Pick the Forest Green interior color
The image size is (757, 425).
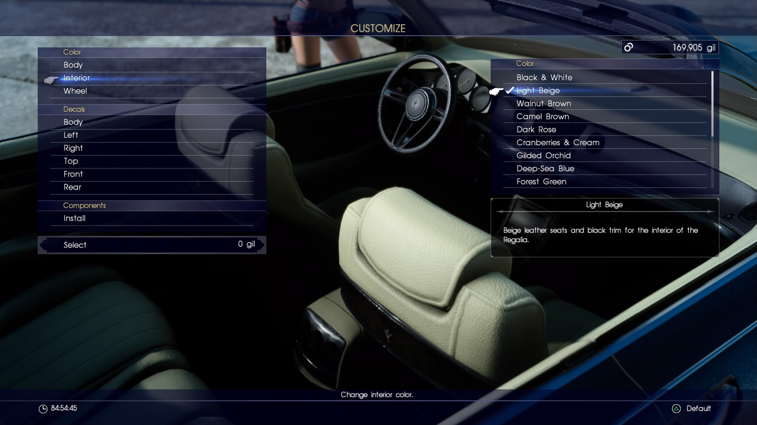click(605, 182)
